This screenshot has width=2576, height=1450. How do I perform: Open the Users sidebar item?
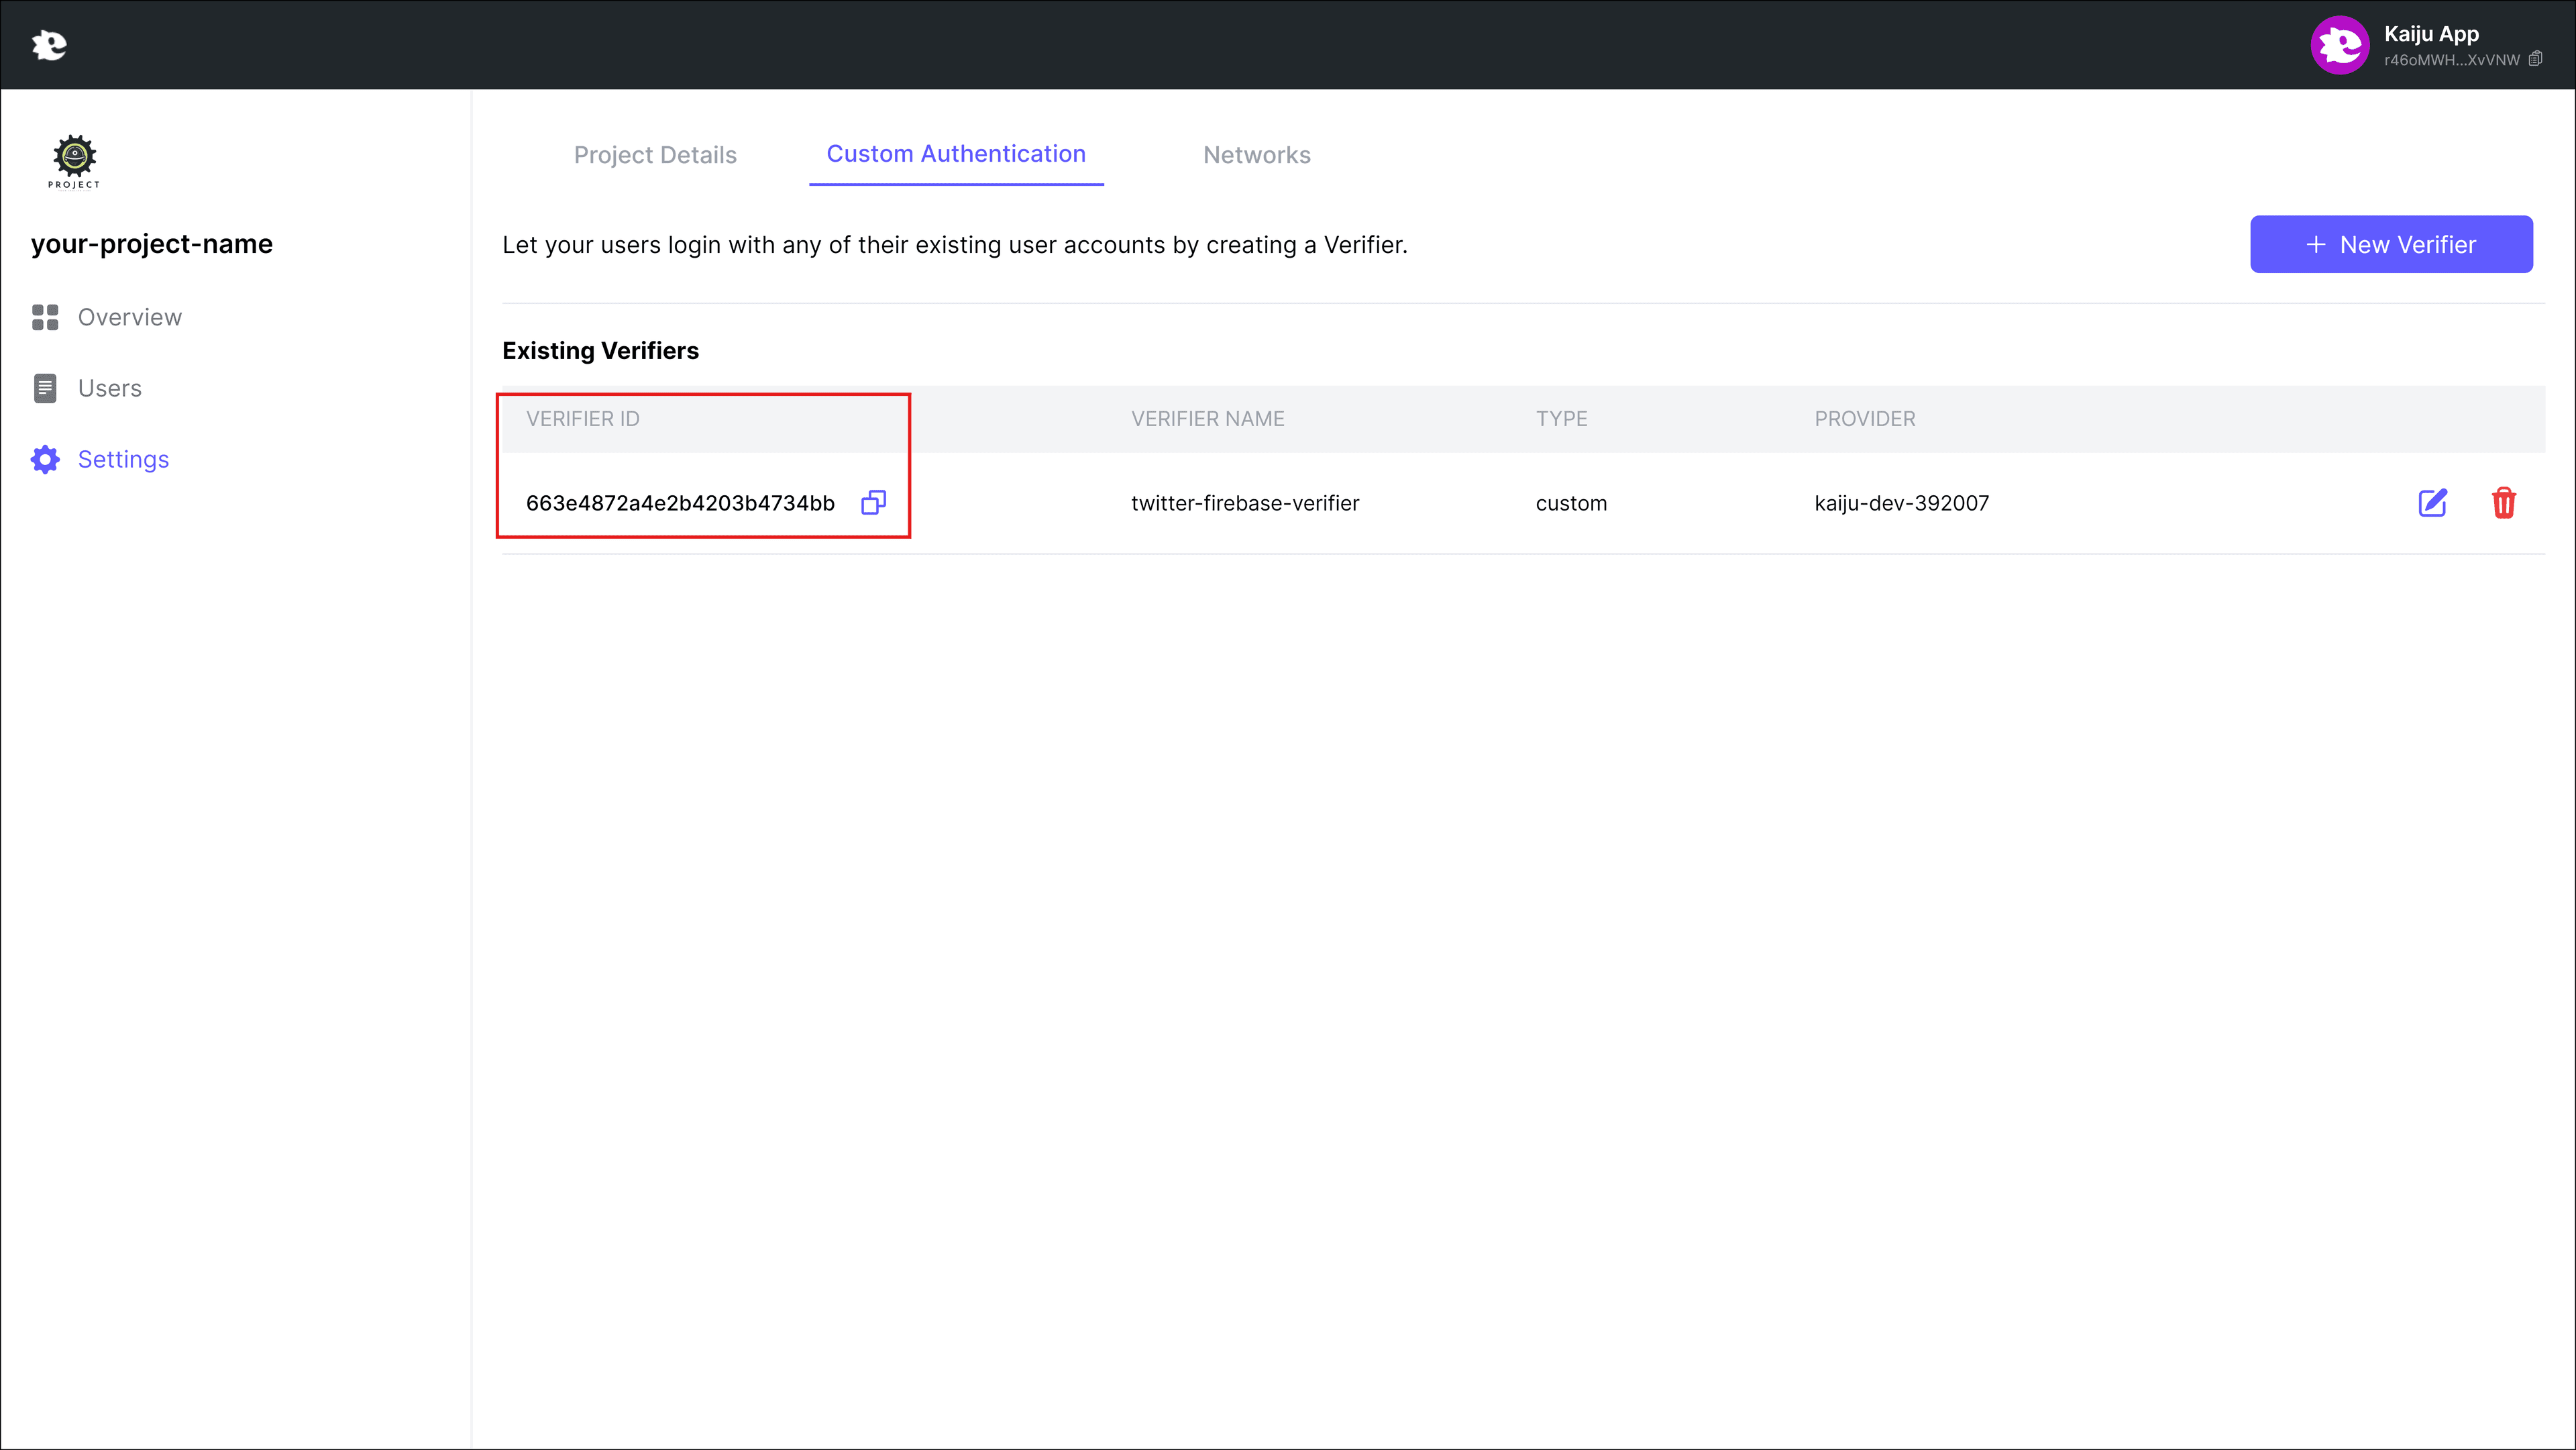(87, 388)
